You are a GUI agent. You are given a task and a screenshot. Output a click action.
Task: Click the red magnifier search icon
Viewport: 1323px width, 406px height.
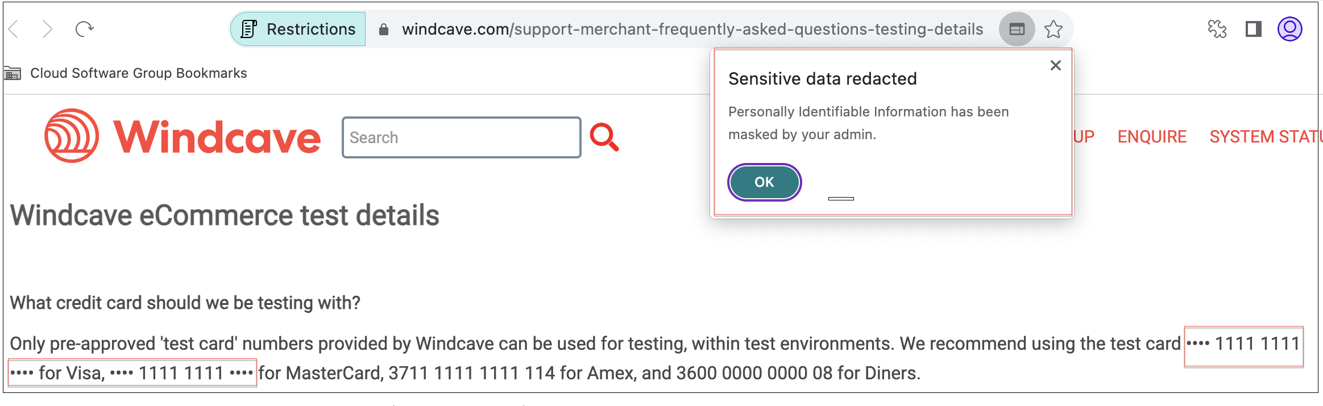(x=604, y=137)
